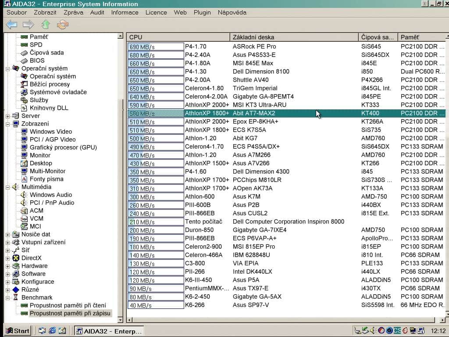Expand the Server tree node
The height and width of the screenshot is (337, 449).
[8, 116]
